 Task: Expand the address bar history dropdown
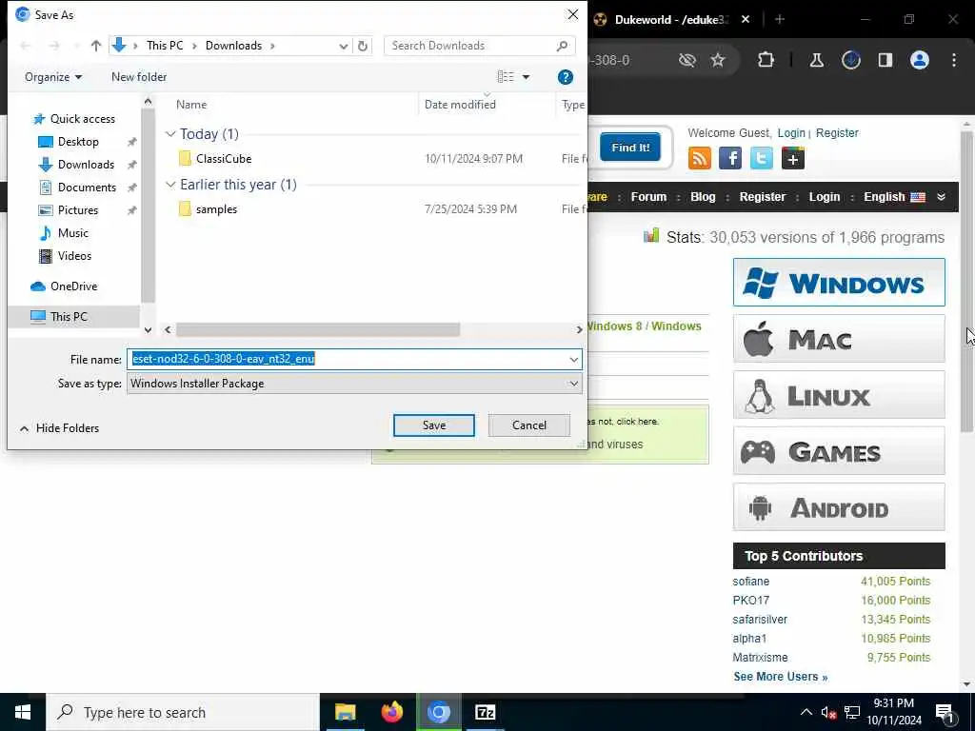coord(343,46)
